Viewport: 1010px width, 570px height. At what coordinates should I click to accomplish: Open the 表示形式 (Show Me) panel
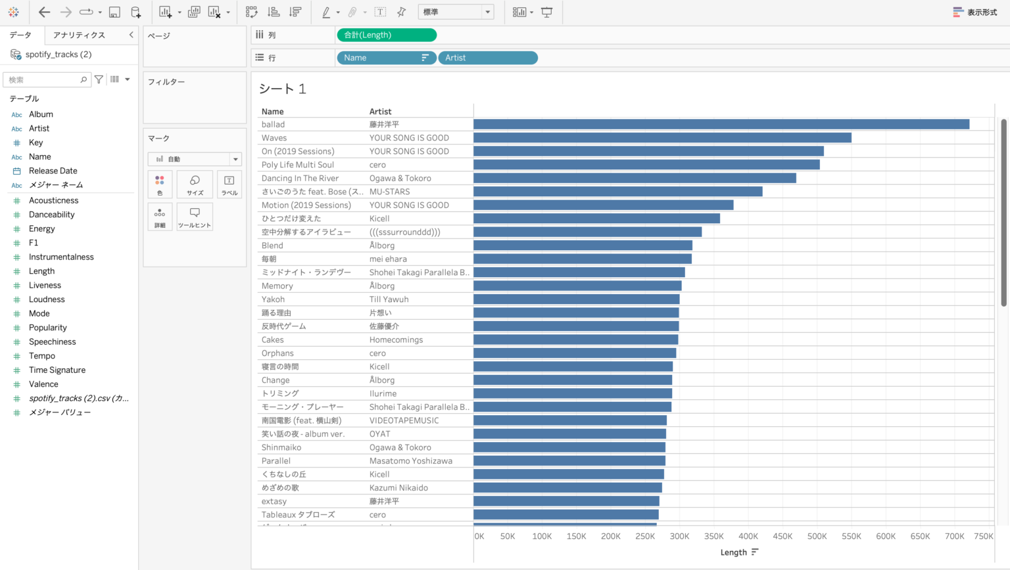pyautogui.click(x=974, y=11)
